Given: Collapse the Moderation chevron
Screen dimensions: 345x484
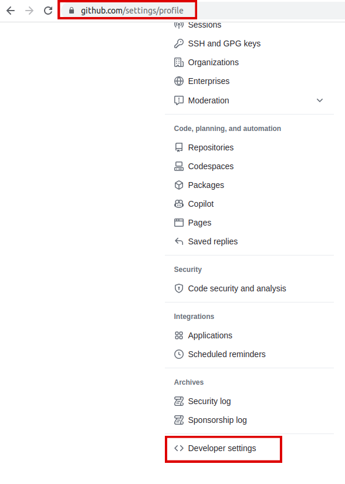Looking at the screenshot, I should 320,100.
